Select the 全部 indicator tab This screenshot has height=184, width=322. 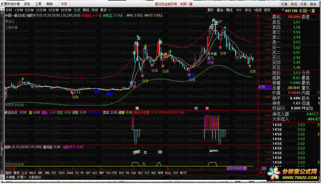point(24,173)
